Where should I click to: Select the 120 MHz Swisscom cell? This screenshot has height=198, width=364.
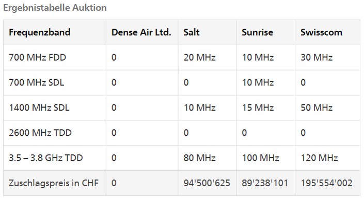(319, 158)
